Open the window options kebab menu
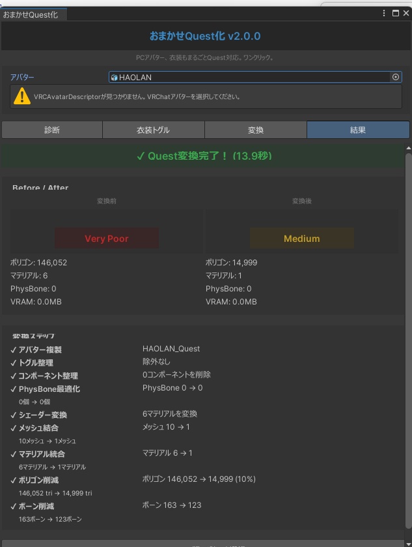 pos(384,13)
